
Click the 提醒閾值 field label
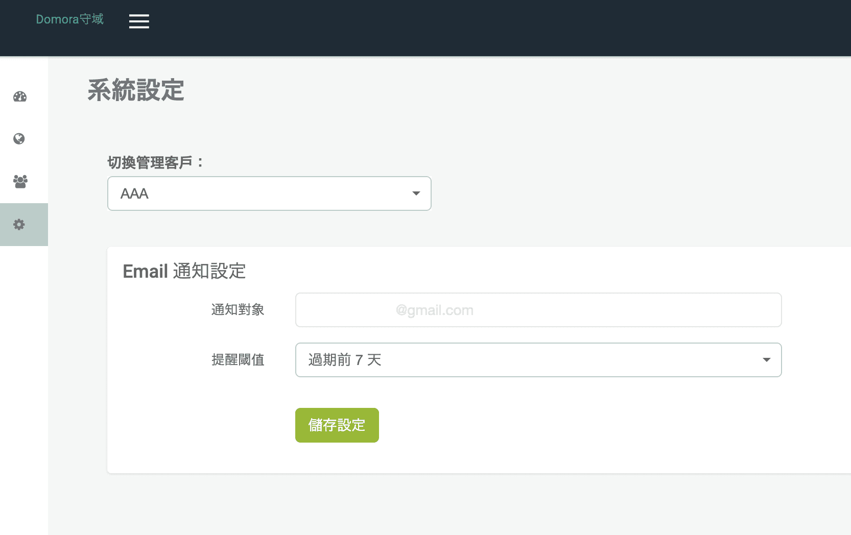click(238, 360)
